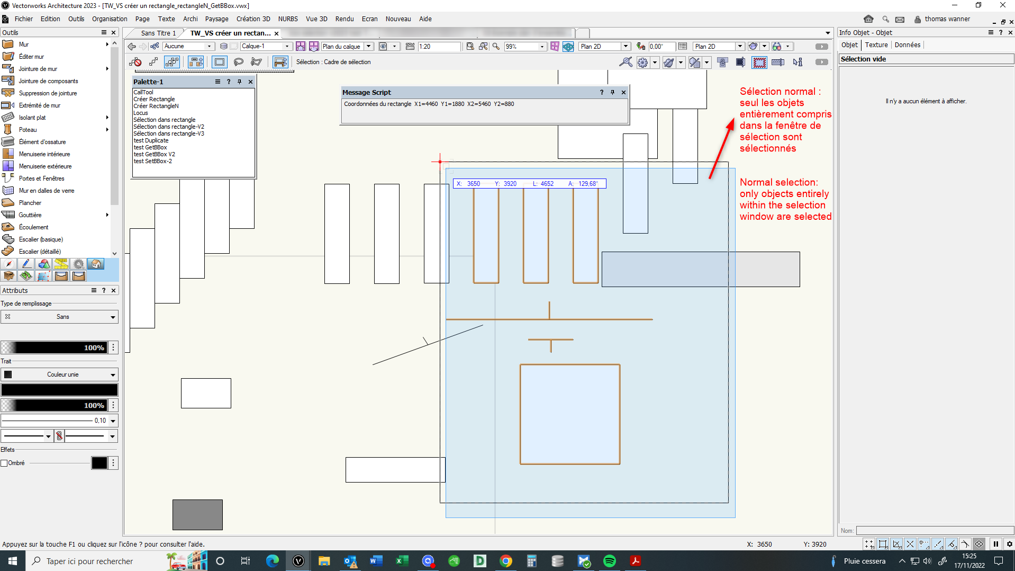The width and height of the screenshot is (1015, 571).
Task: Open the Organisation menu
Action: pos(110,19)
